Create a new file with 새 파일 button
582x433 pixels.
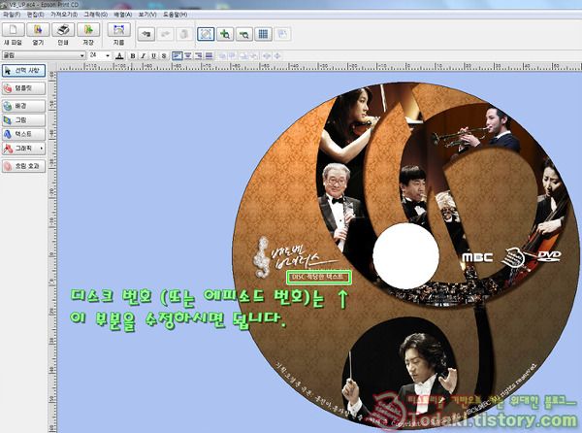tap(13, 30)
